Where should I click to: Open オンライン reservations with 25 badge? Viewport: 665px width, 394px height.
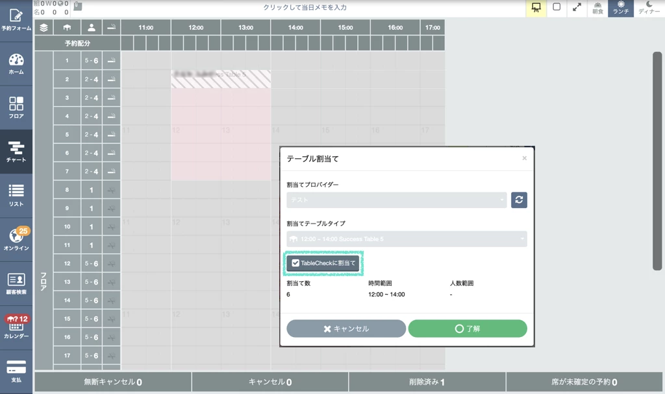pyautogui.click(x=16, y=239)
